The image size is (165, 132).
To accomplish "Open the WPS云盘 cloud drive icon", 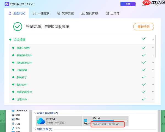I will pyautogui.click(x=41, y=121).
